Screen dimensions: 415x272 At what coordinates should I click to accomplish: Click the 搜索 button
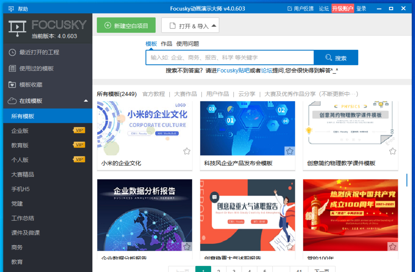pos(336,57)
